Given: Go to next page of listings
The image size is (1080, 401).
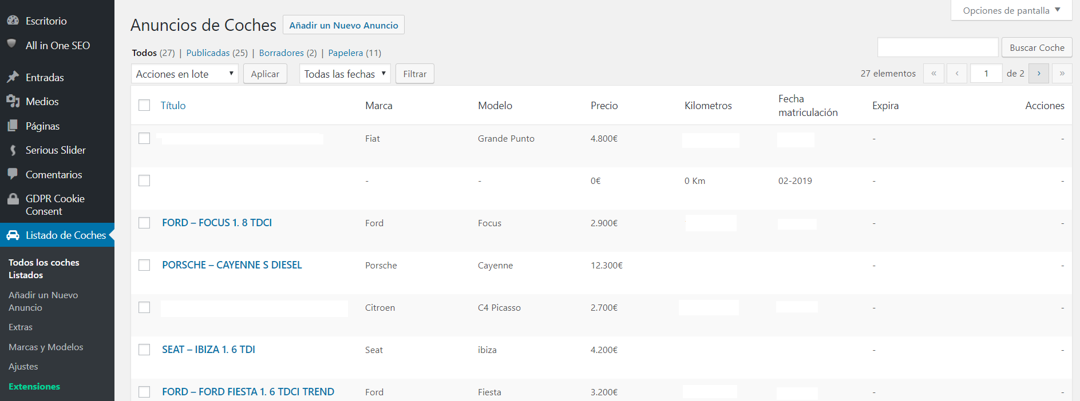Looking at the screenshot, I should tap(1038, 73).
